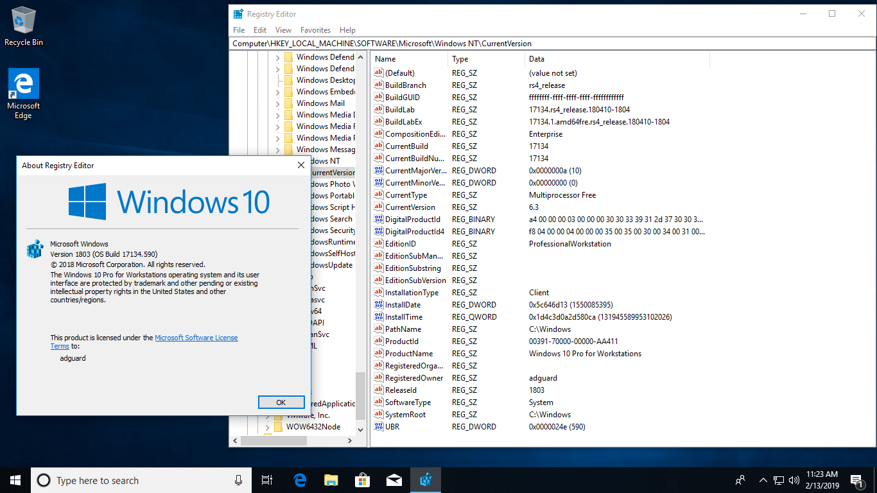The image size is (877, 493).
Task: Select the PathName value row
Action: 539,329
